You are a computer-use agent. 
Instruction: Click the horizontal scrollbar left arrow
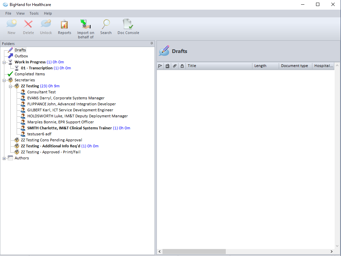point(160,251)
